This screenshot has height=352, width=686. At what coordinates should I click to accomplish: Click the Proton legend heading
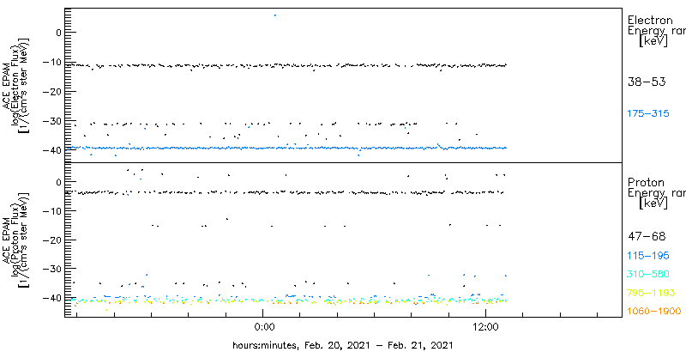click(x=646, y=183)
